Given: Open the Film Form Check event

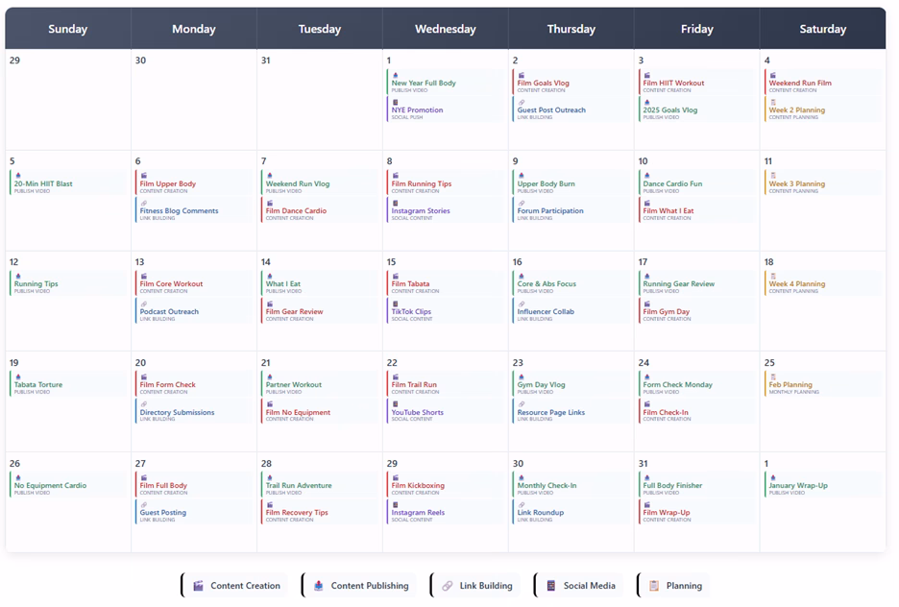Looking at the screenshot, I should click(x=194, y=384).
